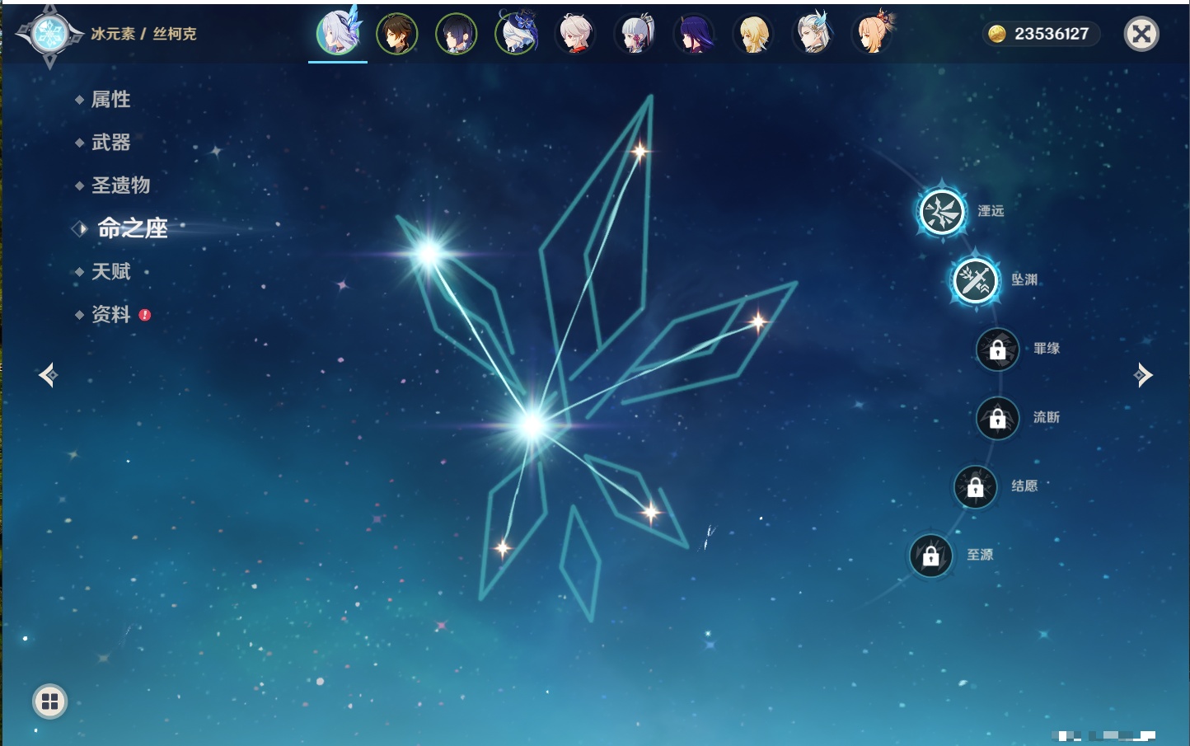Viewport: 1190px width, 746px height.
Task: Click the brightest central star of the constellation
Action: 533,425
